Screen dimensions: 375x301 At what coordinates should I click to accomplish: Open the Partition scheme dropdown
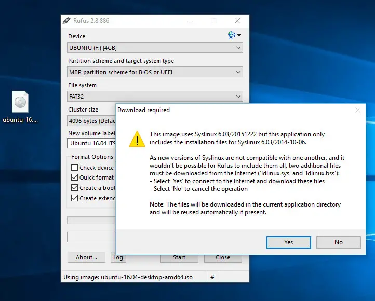155,72
